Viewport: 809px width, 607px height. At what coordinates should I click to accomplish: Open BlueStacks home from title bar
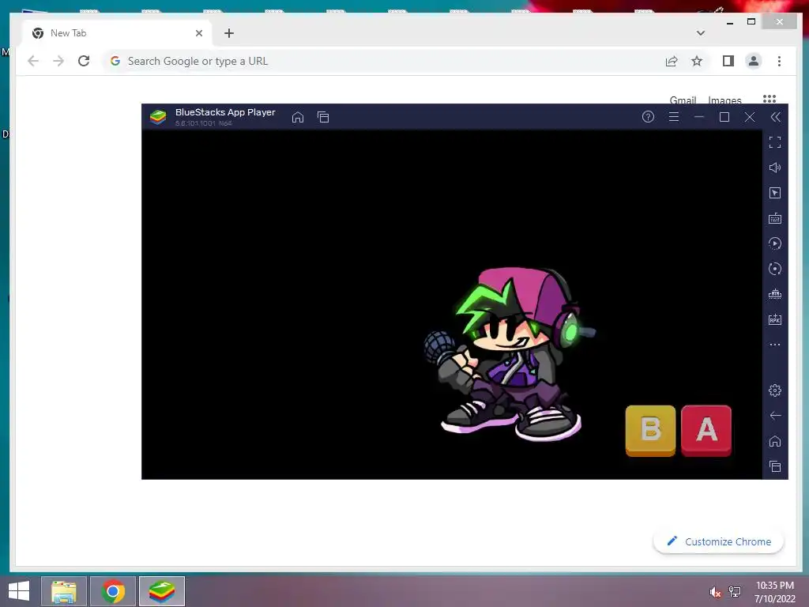tap(298, 117)
